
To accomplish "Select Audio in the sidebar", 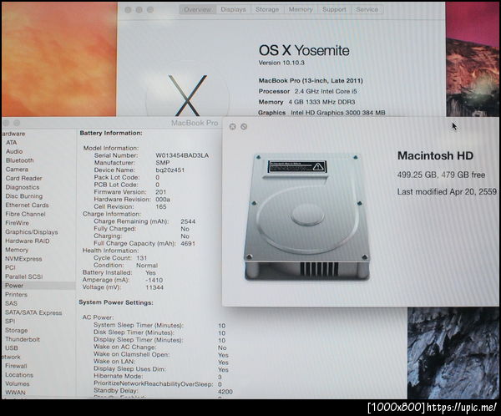I will point(14,151).
